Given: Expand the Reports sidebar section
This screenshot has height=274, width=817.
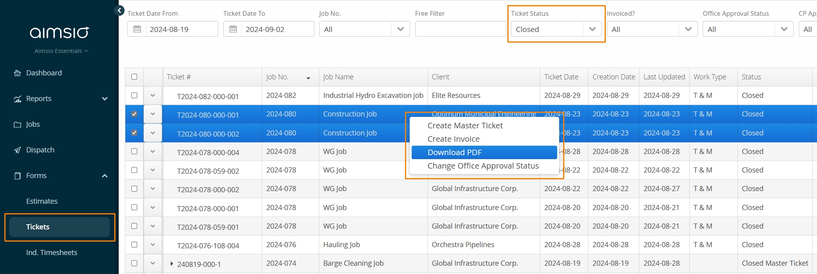Looking at the screenshot, I should point(105,99).
